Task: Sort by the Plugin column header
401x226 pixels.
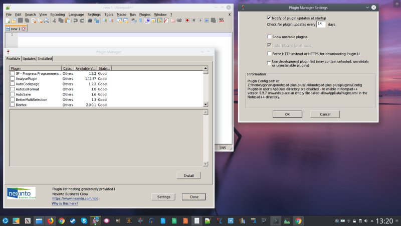Action: pos(35,68)
